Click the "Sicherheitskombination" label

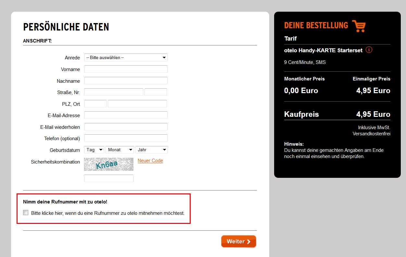pyautogui.click(x=55, y=162)
